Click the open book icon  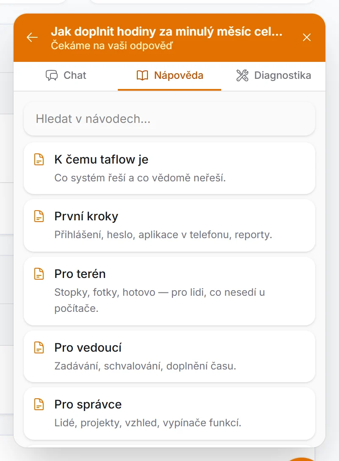(142, 75)
